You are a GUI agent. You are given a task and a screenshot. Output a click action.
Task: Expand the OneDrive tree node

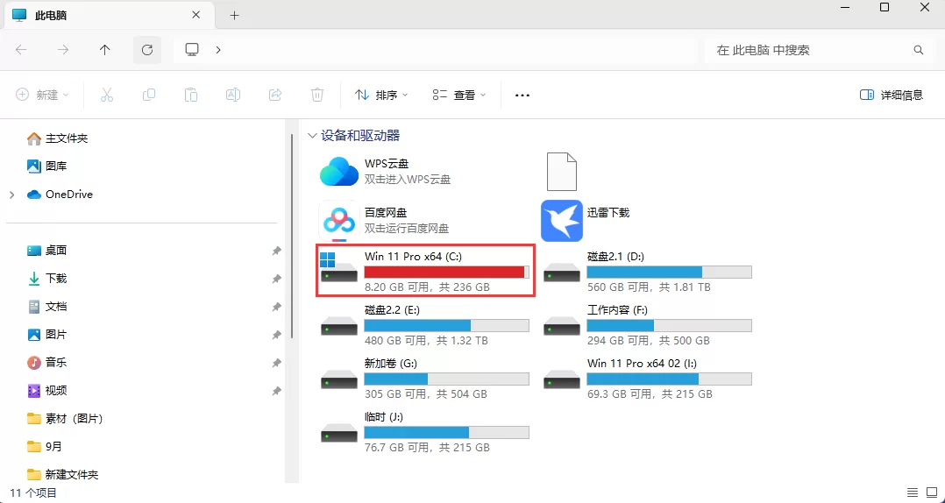coord(12,195)
